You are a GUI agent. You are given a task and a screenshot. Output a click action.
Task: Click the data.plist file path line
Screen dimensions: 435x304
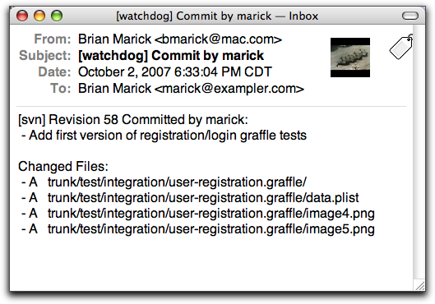(190, 198)
